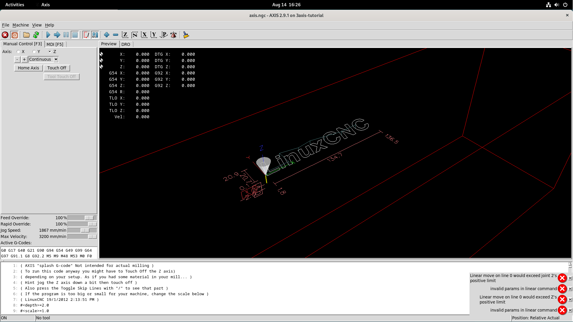Zoom in with the plus icon
The width and height of the screenshot is (573, 322).
pyautogui.click(x=106, y=35)
